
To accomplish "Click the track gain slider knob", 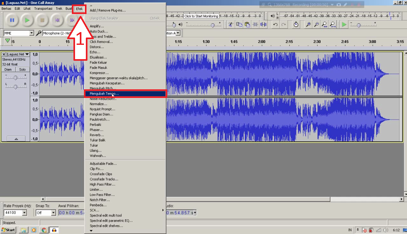I will point(15,78).
